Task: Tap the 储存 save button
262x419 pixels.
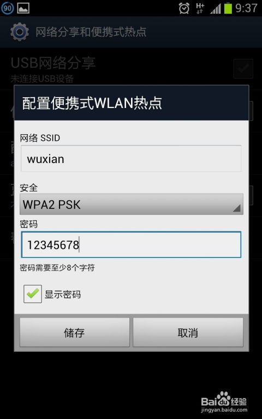Action: [x=75, y=332]
